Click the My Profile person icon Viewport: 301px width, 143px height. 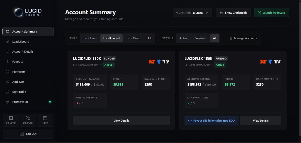[7, 92]
